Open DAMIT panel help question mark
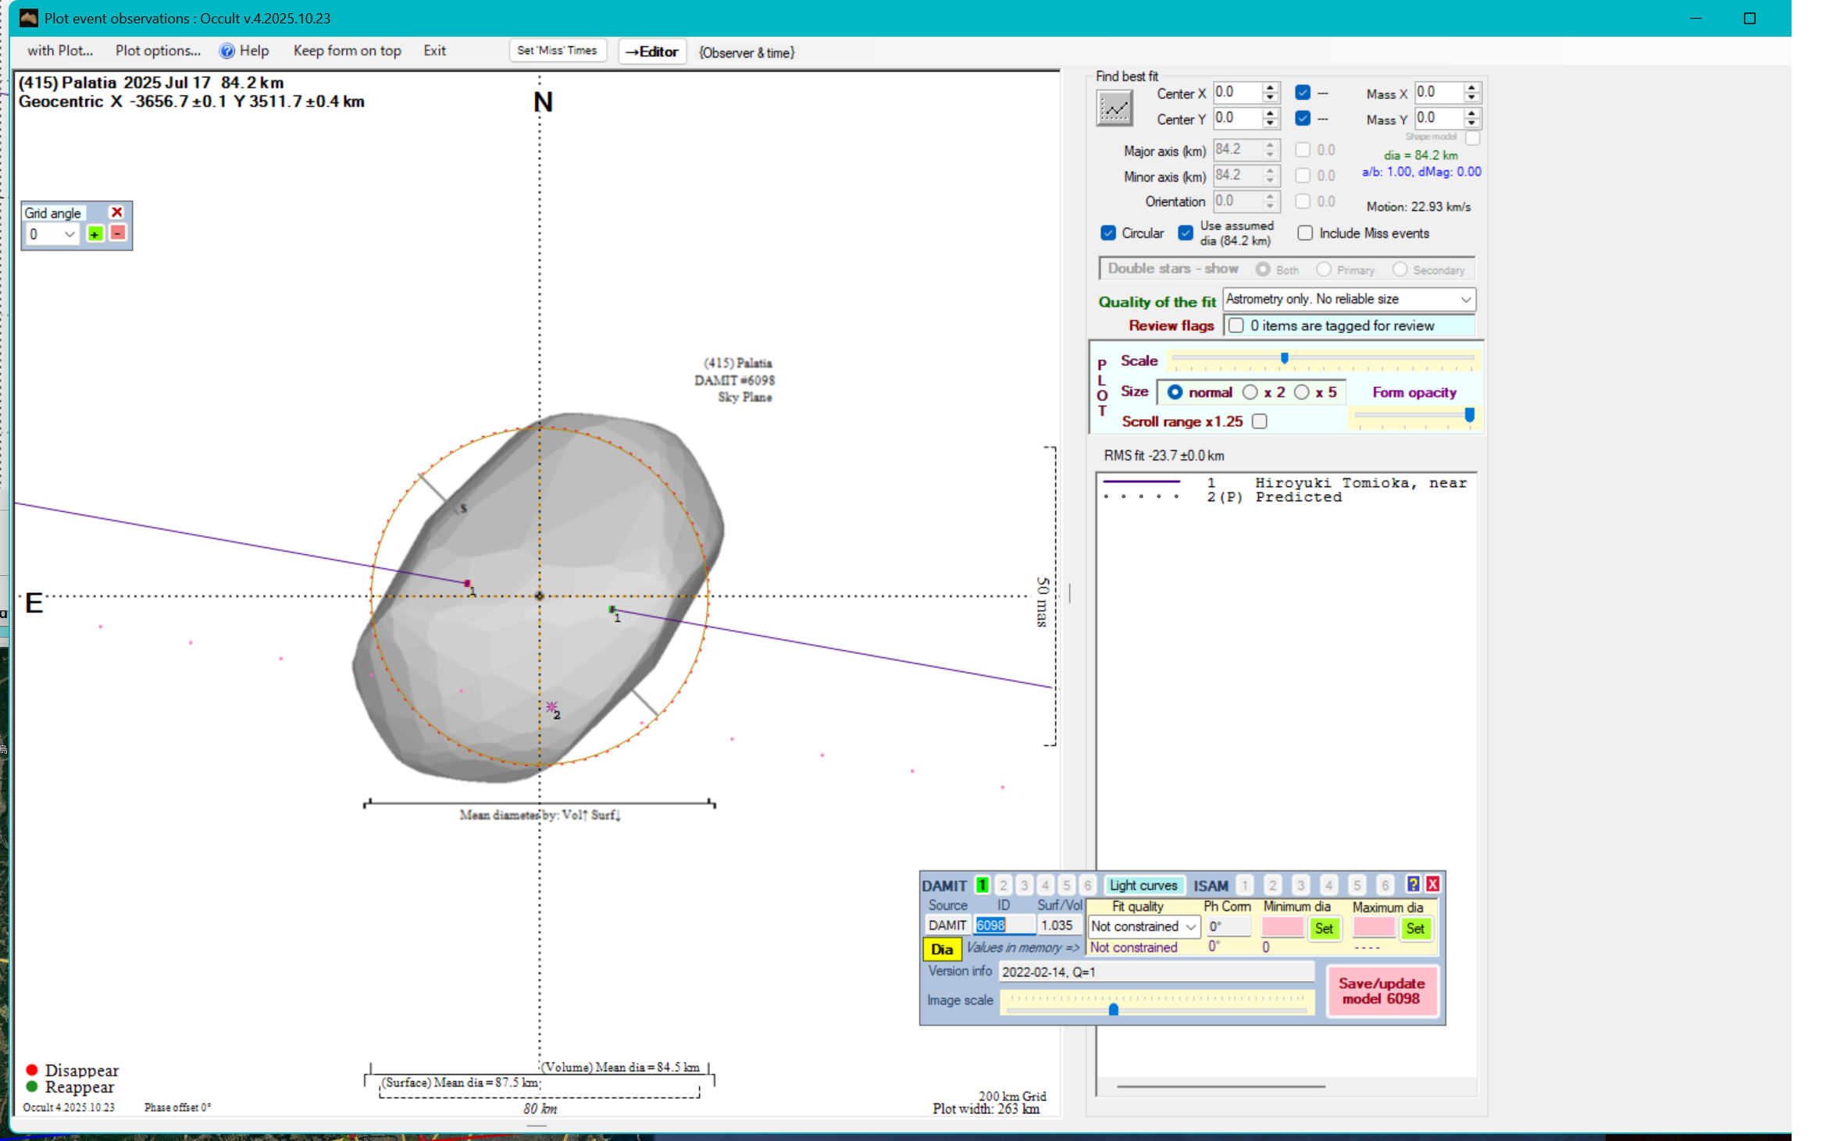This screenshot has width=1840, height=1141. 1412,884
